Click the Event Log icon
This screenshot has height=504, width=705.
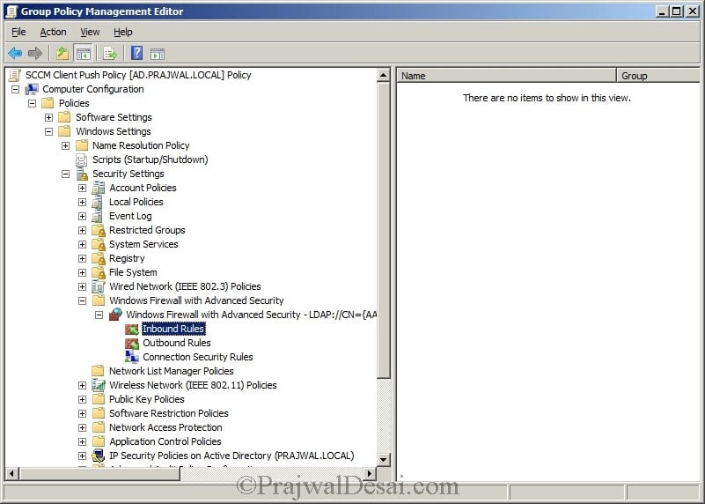pos(97,216)
